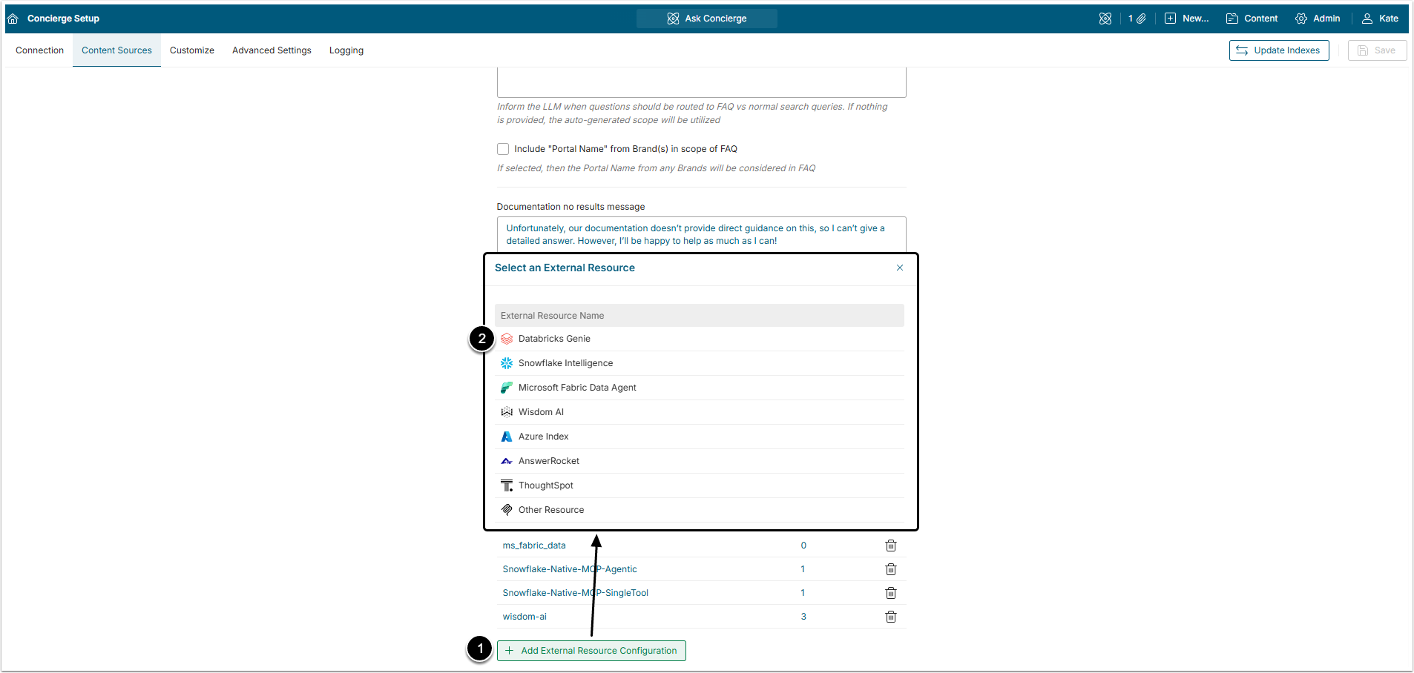Screen dimensions: 1414x673
Task: Switch to the Connection tab
Action: [x=40, y=50]
